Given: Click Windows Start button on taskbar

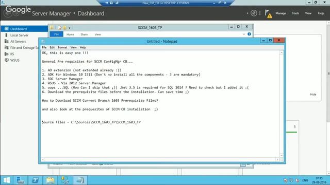Looking at the screenshot, I should [7, 180].
